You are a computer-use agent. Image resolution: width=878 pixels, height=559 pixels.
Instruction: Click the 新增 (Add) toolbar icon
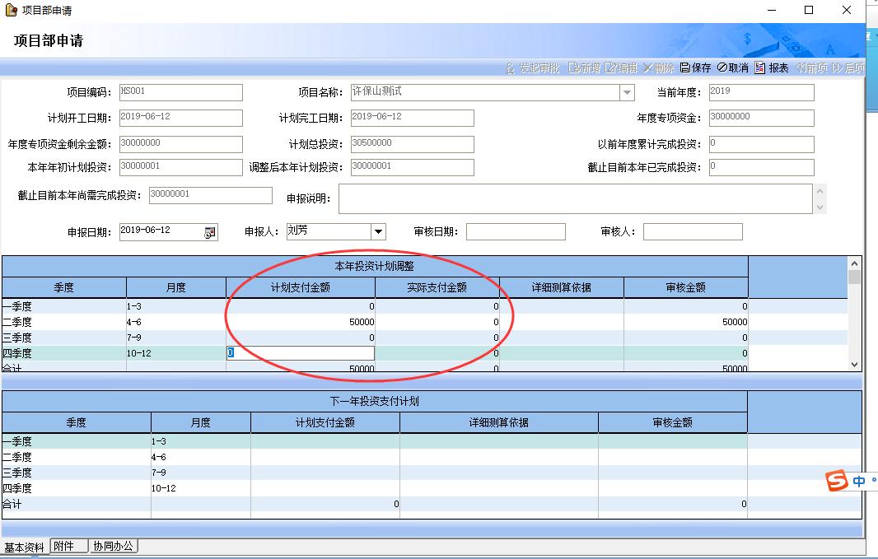tap(584, 68)
